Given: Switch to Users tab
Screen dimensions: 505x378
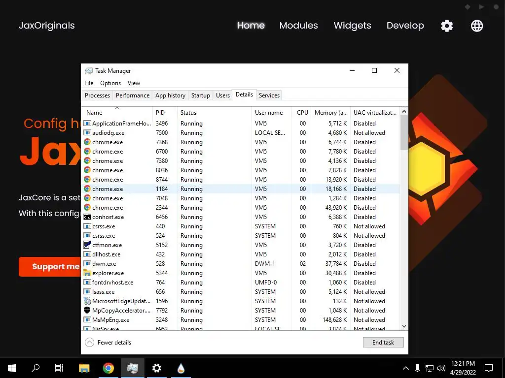Looking at the screenshot, I should click(x=223, y=95).
